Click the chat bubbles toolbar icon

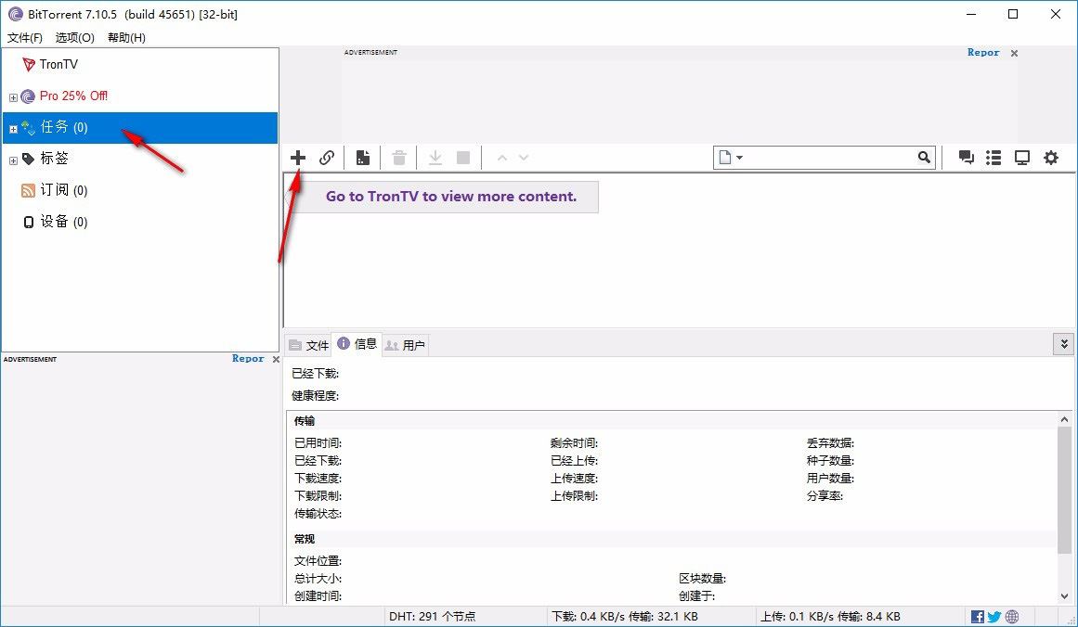(x=966, y=158)
